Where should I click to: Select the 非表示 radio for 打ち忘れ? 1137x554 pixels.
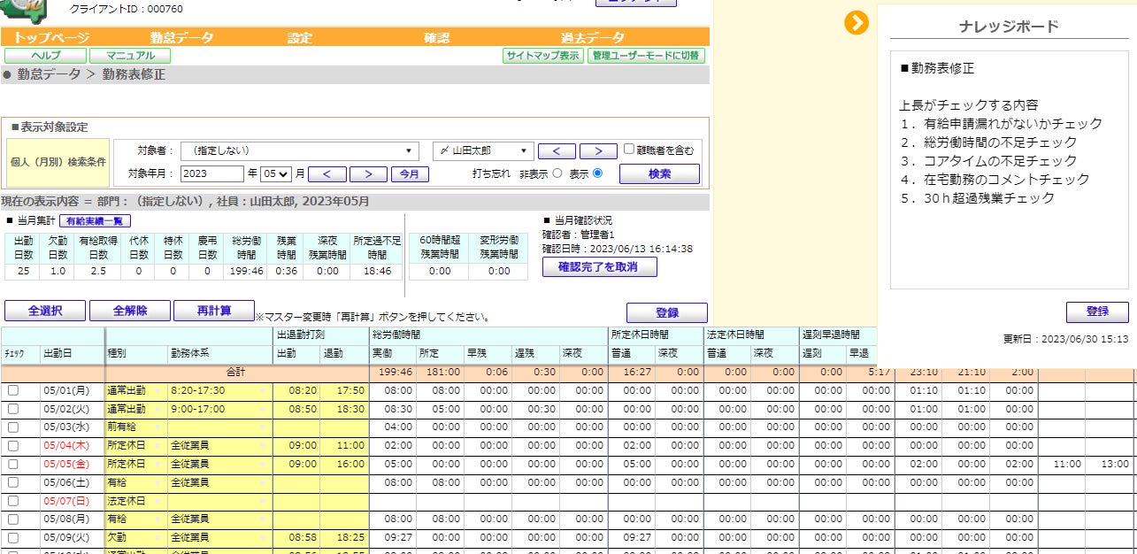coord(557,173)
